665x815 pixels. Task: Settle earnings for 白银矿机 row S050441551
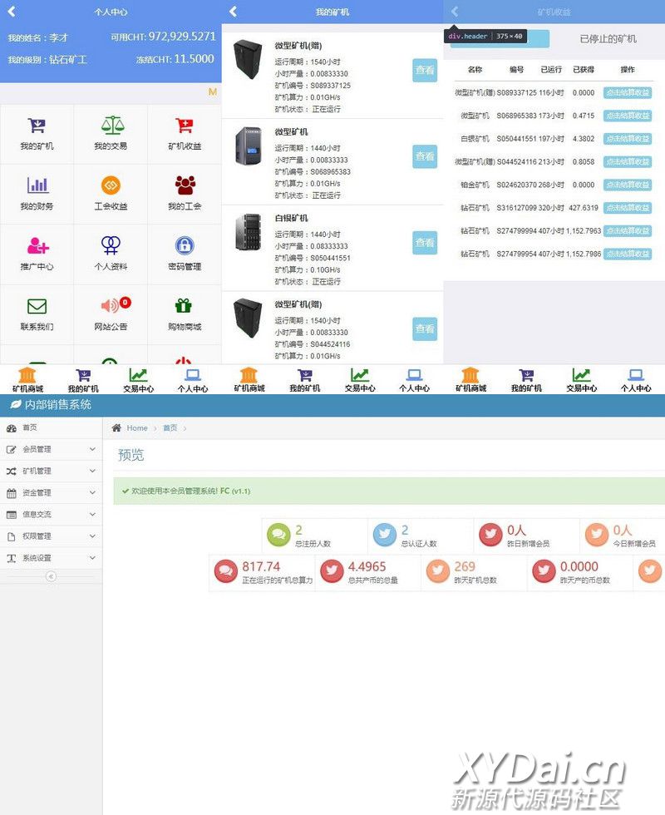(x=628, y=139)
